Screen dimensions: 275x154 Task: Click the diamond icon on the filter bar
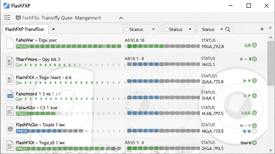tap(262, 29)
